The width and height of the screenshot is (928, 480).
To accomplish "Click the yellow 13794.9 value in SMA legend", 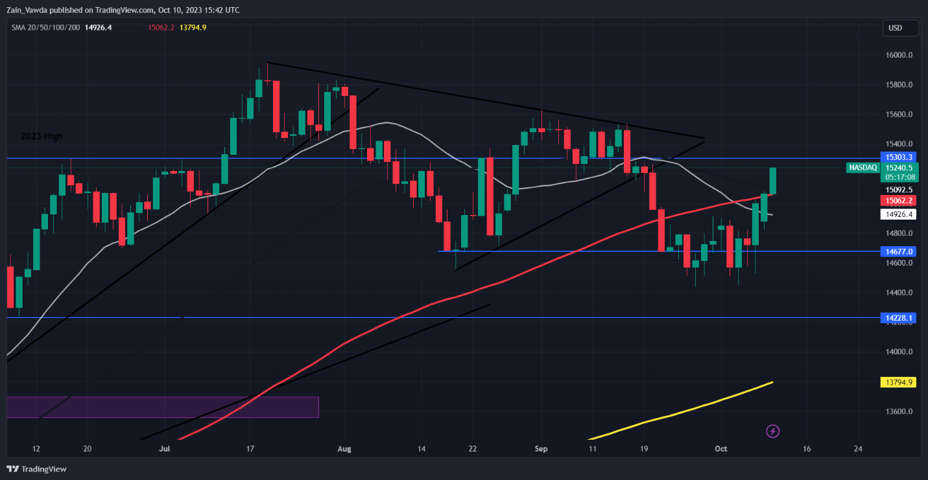I will pos(194,28).
